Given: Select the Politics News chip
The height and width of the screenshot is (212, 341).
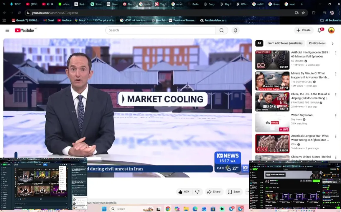Looking at the screenshot, I should point(317,43).
